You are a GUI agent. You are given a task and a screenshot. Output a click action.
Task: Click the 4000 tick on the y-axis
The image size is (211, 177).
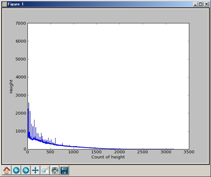pos(20,77)
